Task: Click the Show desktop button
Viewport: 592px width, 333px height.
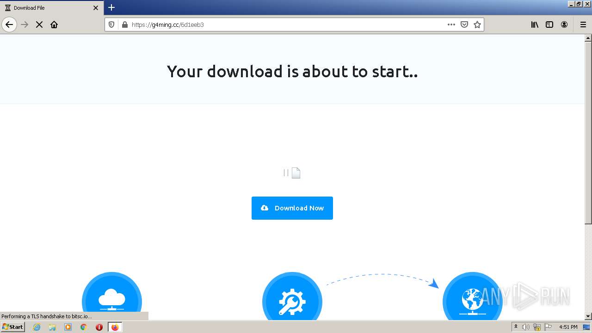Action: pyautogui.click(x=586, y=327)
